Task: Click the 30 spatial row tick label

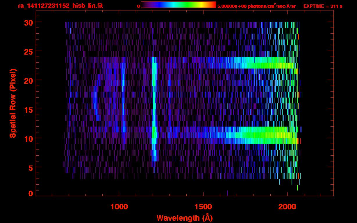Action: (x=28, y=22)
